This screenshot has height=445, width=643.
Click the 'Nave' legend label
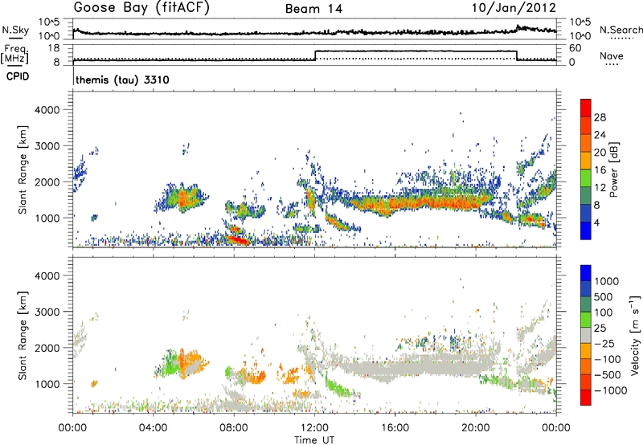pyautogui.click(x=612, y=56)
